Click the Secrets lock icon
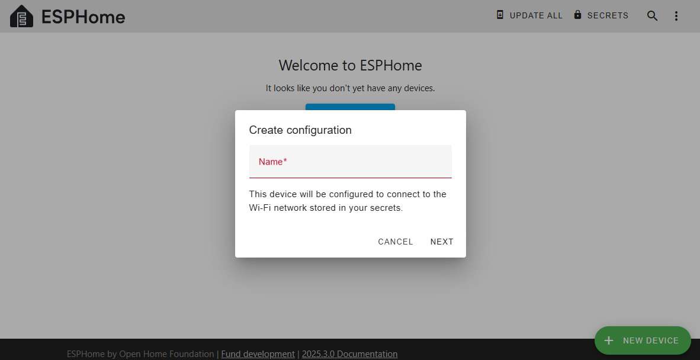This screenshot has height=360, width=700. click(577, 15)
